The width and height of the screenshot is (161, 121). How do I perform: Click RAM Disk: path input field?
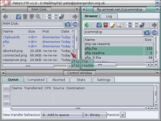click(x=33, y=24)
